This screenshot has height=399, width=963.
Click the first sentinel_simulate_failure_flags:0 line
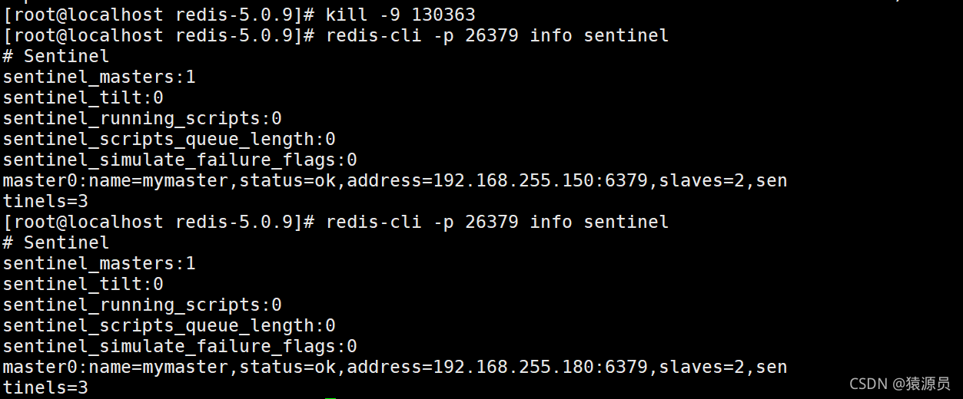pos(180,160)
